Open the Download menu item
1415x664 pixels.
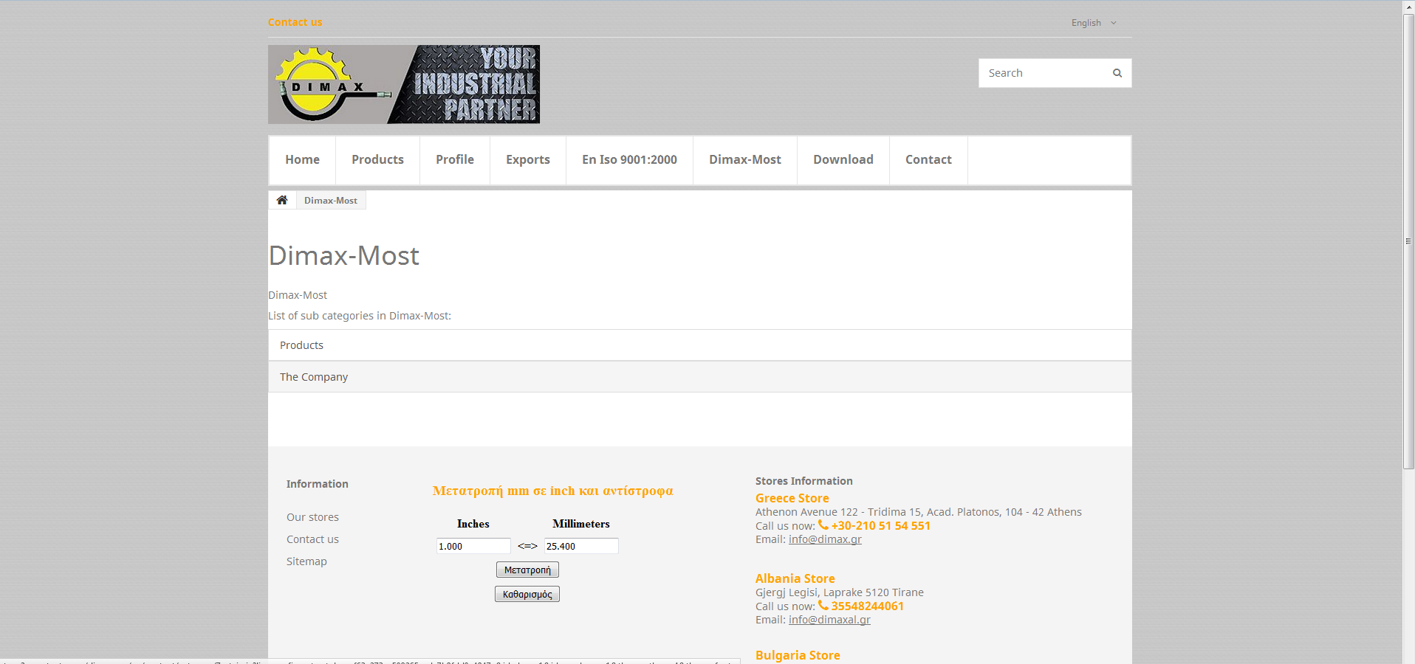tap(843, 159)
